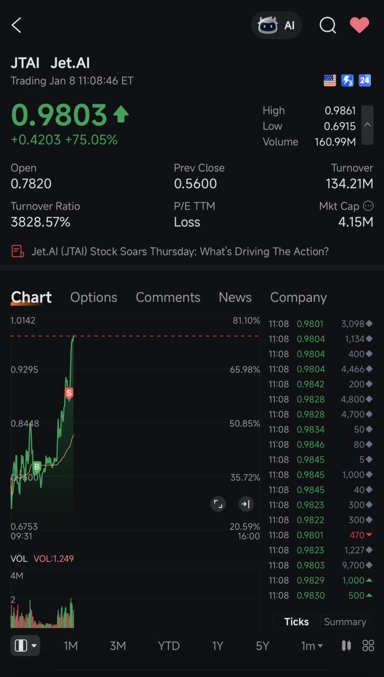
Task: Open Mkt Cap more info icon
Action: pyautogui.click(x=368, y=206)
